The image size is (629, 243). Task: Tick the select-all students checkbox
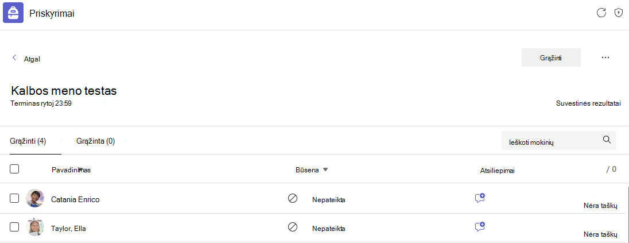[x=14, y=169]
